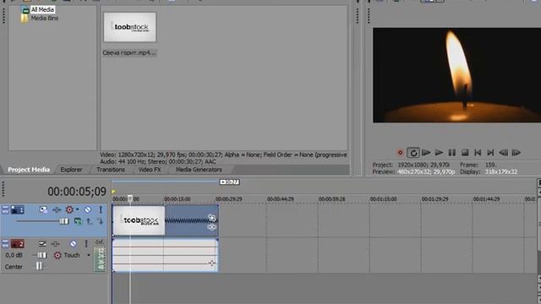Open automation settings gear on video track 1
The height and width of the screenshot is (304, 541).
tap(69, 209)
